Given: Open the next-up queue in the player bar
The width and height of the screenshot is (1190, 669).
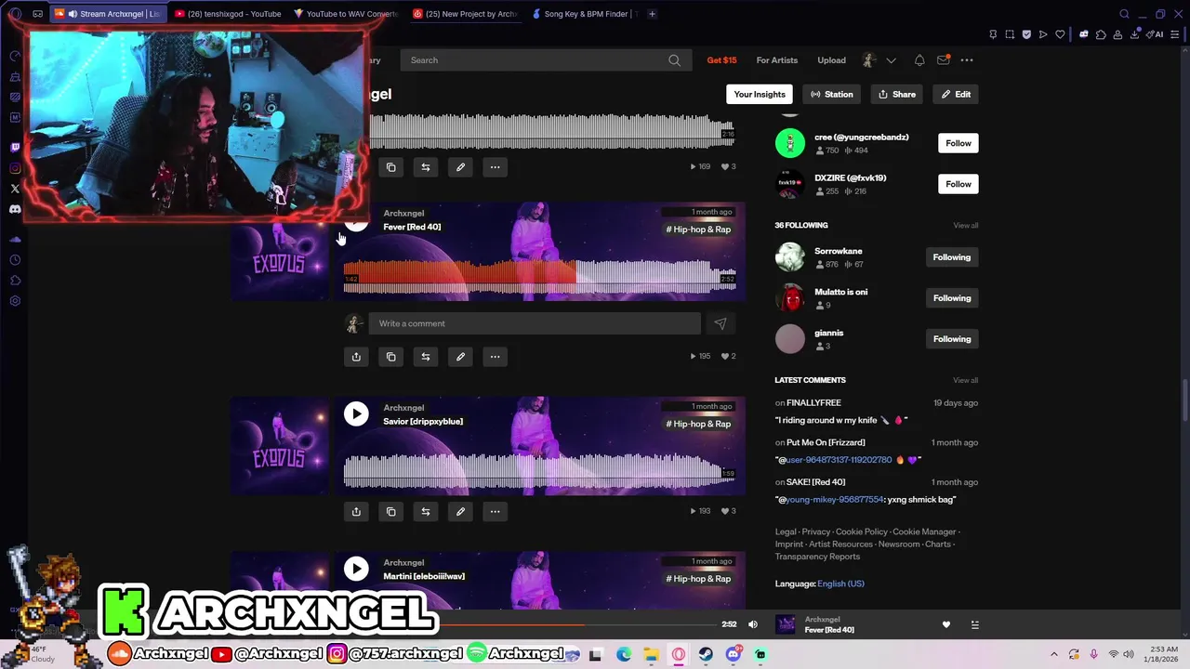Looking at the screenshot, I should pyautogui.click(x=974, y=625).
